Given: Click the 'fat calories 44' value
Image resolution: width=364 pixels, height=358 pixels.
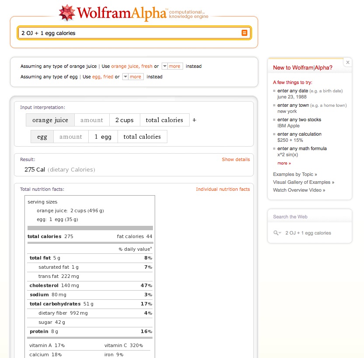Looking at the screenshot, I should click(135, 236).
